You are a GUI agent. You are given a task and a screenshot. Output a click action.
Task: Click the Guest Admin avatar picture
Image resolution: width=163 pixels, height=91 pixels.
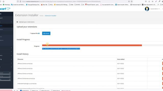[147, 9]
